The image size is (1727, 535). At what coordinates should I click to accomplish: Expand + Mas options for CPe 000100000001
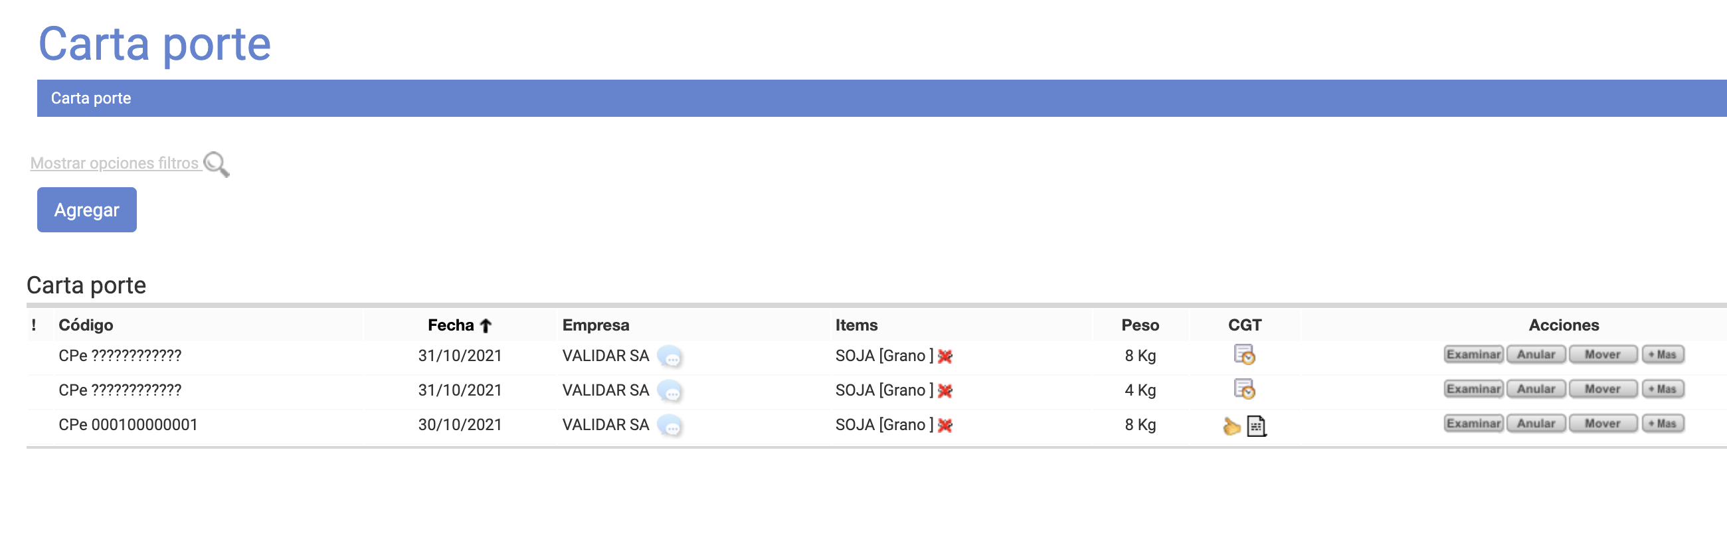[1663, 424]
